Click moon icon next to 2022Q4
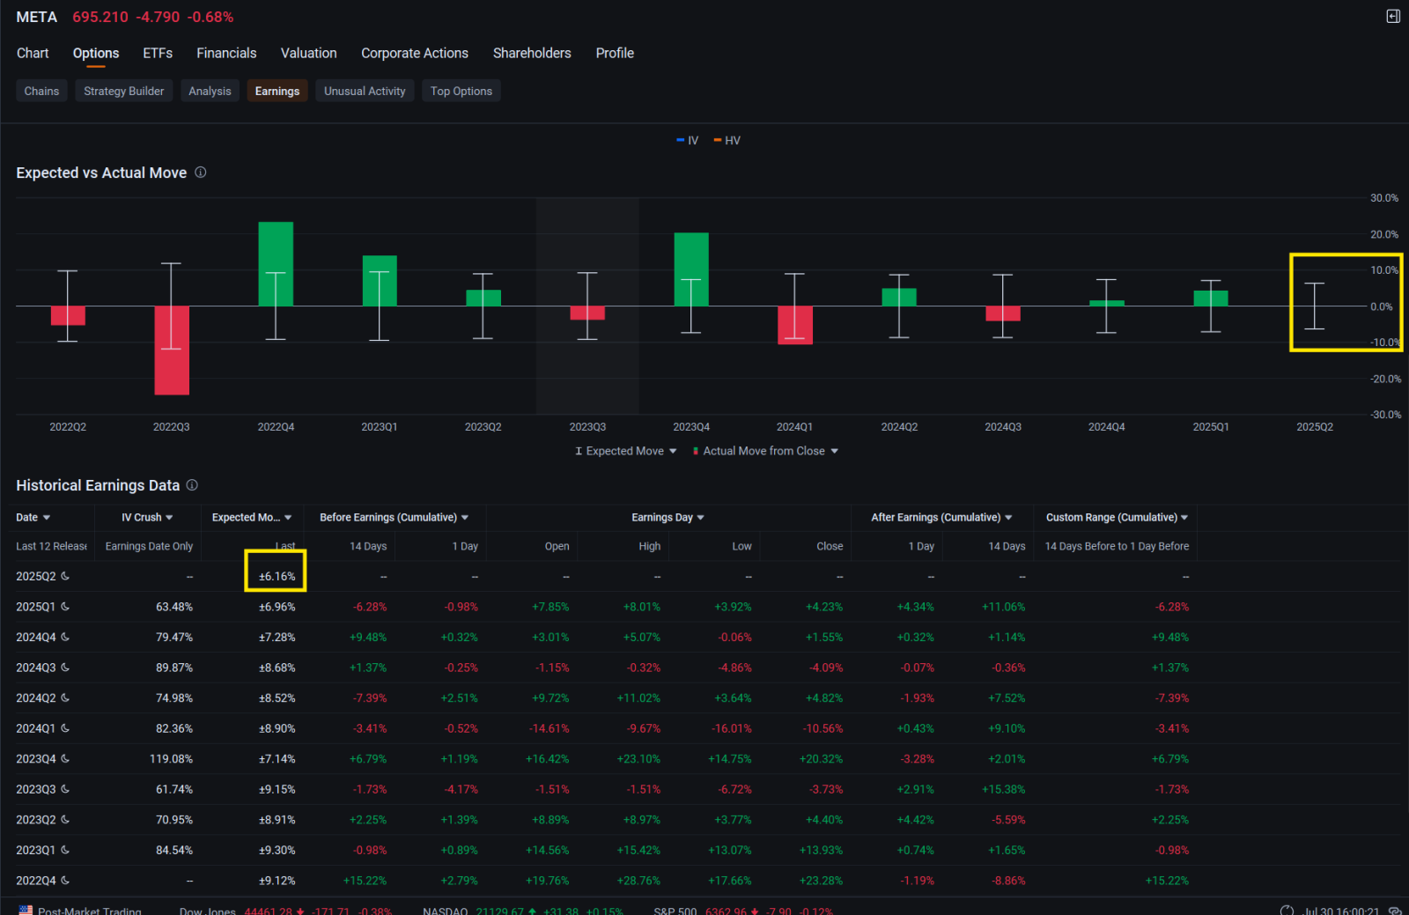 click(65, 880)
